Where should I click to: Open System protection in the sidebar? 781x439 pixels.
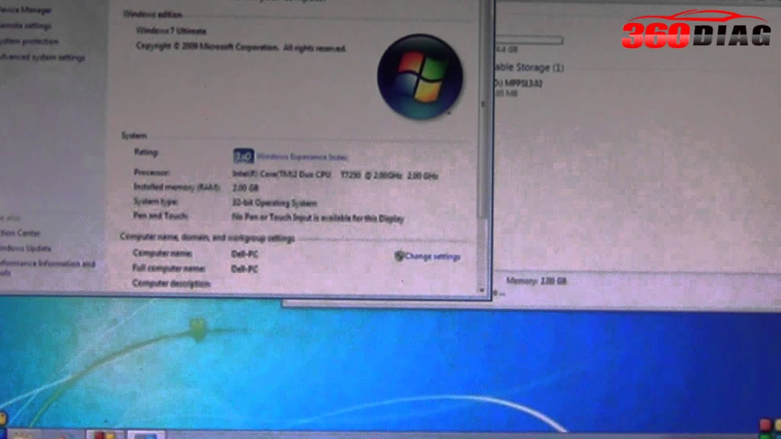(28, 41)
